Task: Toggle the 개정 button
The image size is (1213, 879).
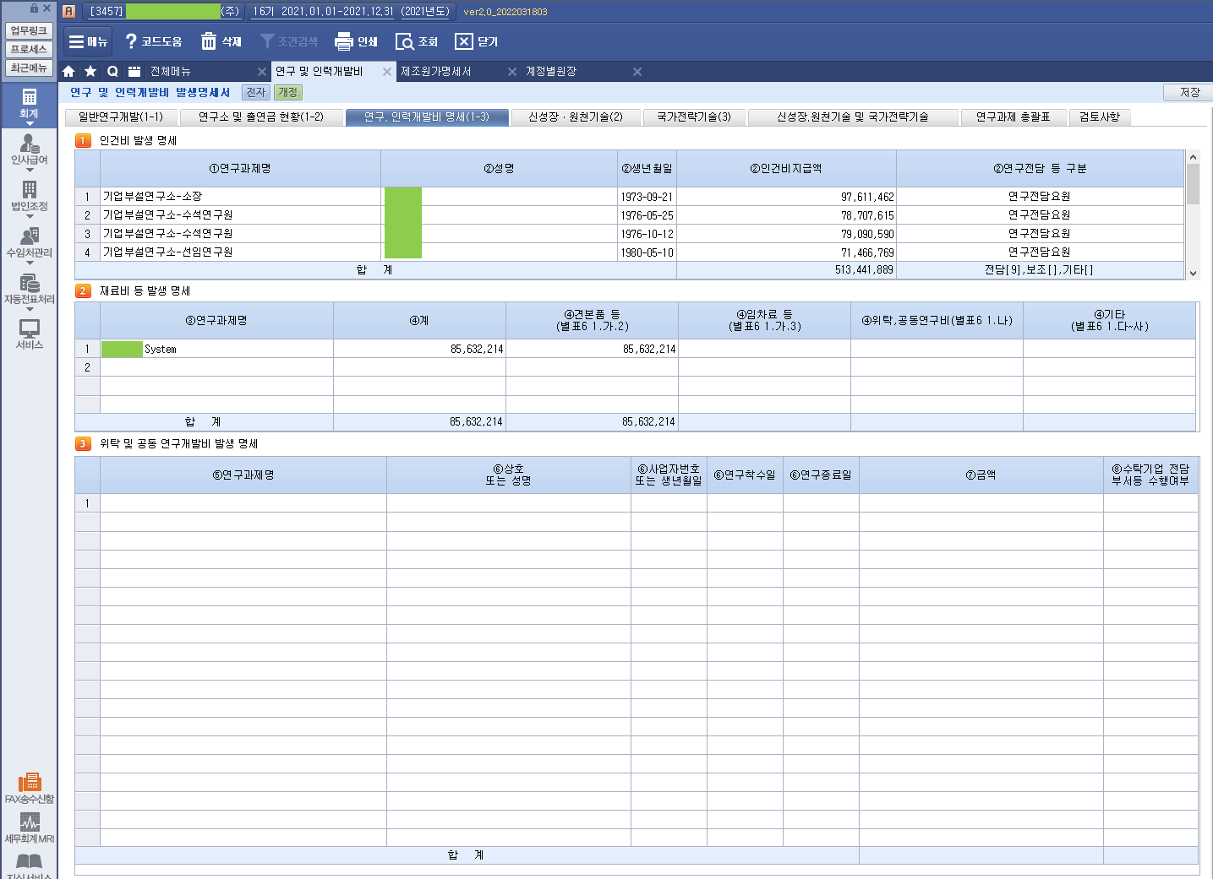Action: 288,92
